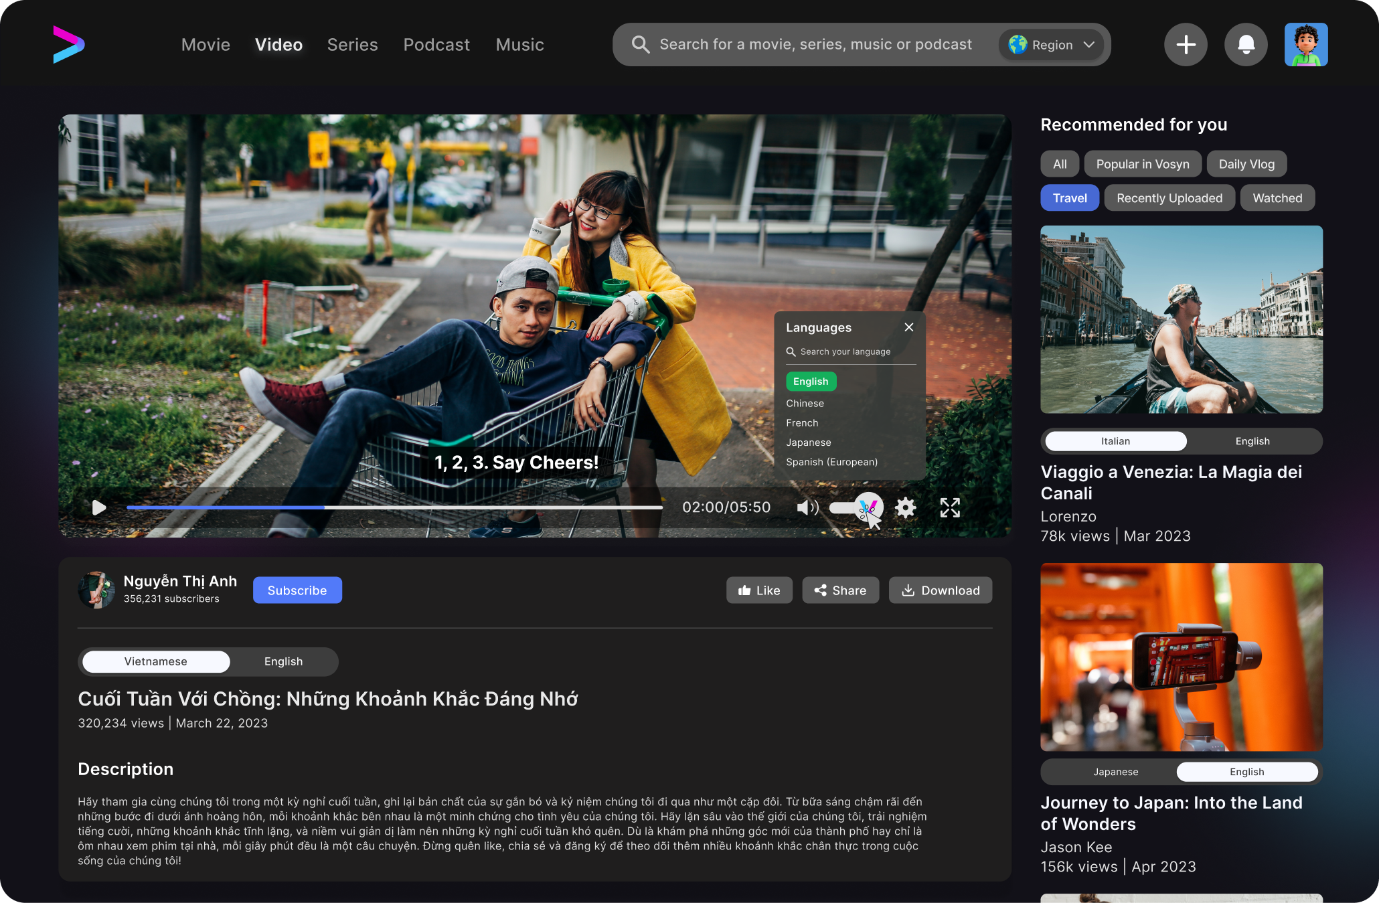Select the Travel filter chip

pyautogui.click(x=1070, y=198)
